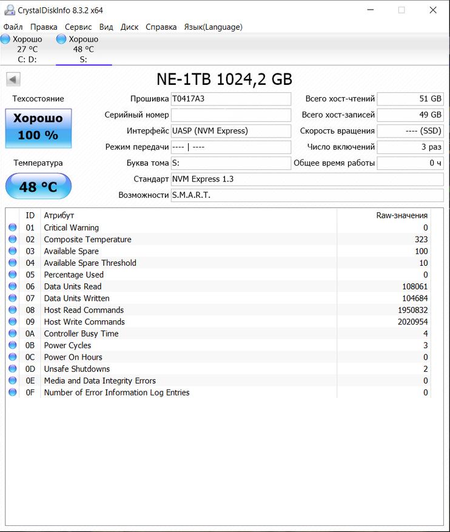Click the Raw-значения column header
Viewport: 450px width, 532px height.
[x=384, y=215]
